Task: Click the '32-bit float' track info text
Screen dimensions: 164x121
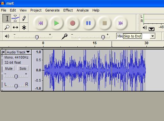Action: (x=13, y=62)
